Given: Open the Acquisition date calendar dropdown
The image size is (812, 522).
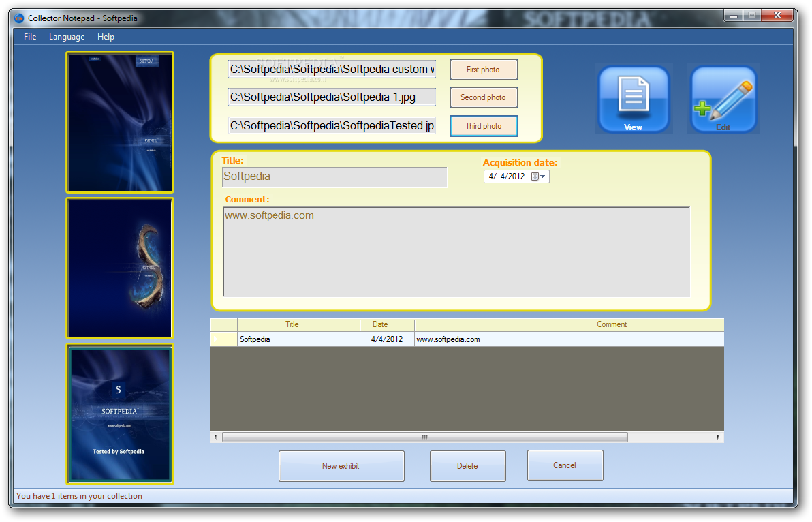Looking at the screenshot, I should pyautogui.click(x=539, y=176).
